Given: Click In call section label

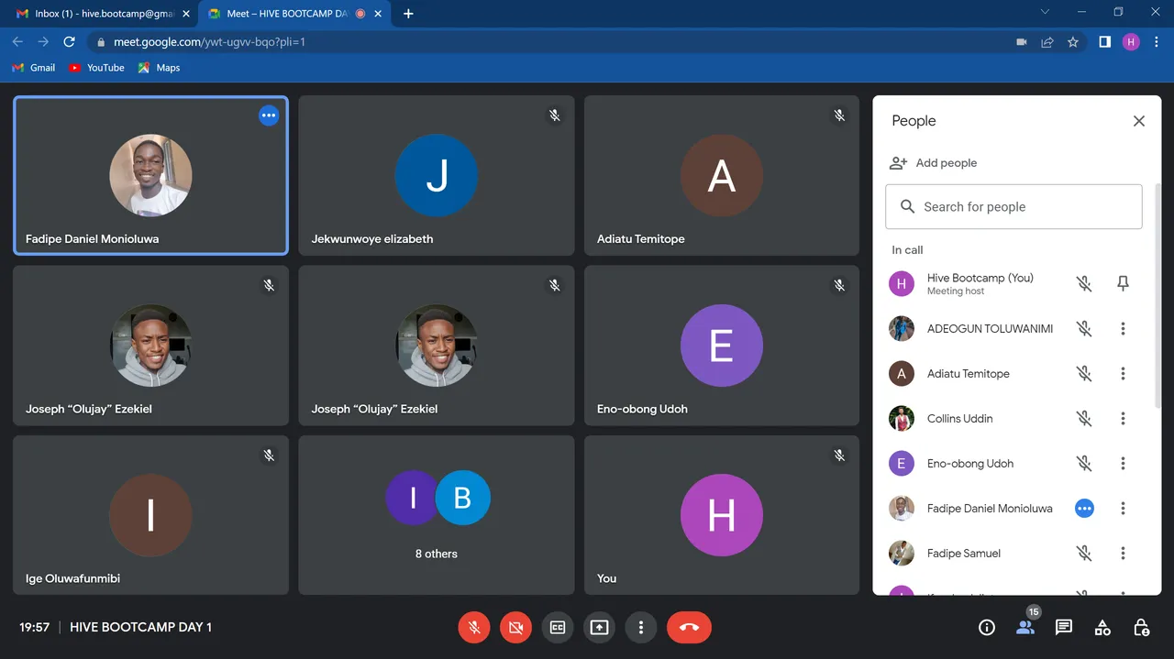Looking at the screenshot, I should pyautogui.click(x=907, y=250).
